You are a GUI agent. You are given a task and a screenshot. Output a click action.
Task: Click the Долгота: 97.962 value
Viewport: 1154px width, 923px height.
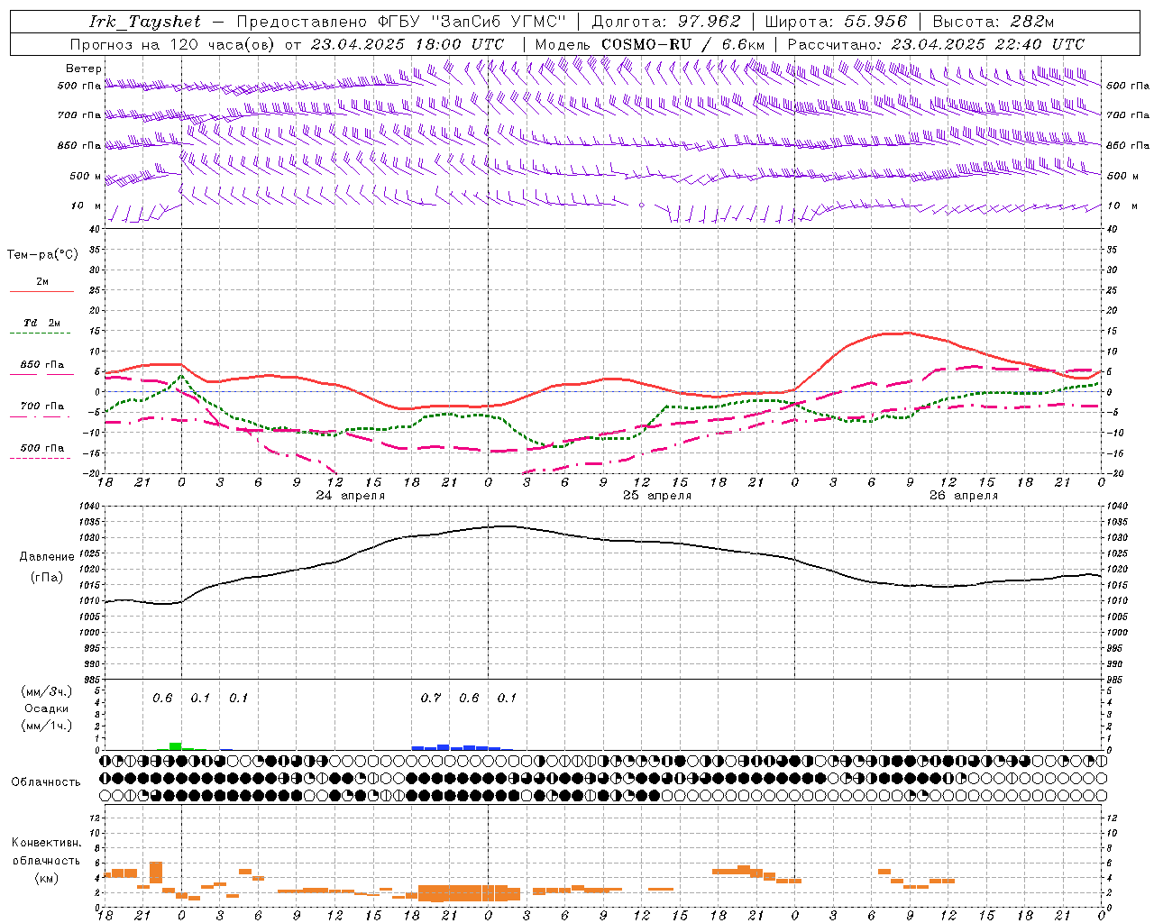pyautogui.click(x=664, y=22)
